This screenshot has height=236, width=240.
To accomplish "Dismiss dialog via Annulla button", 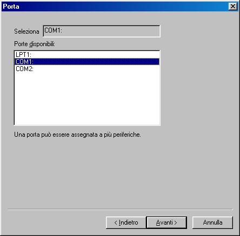I will 212,222.
